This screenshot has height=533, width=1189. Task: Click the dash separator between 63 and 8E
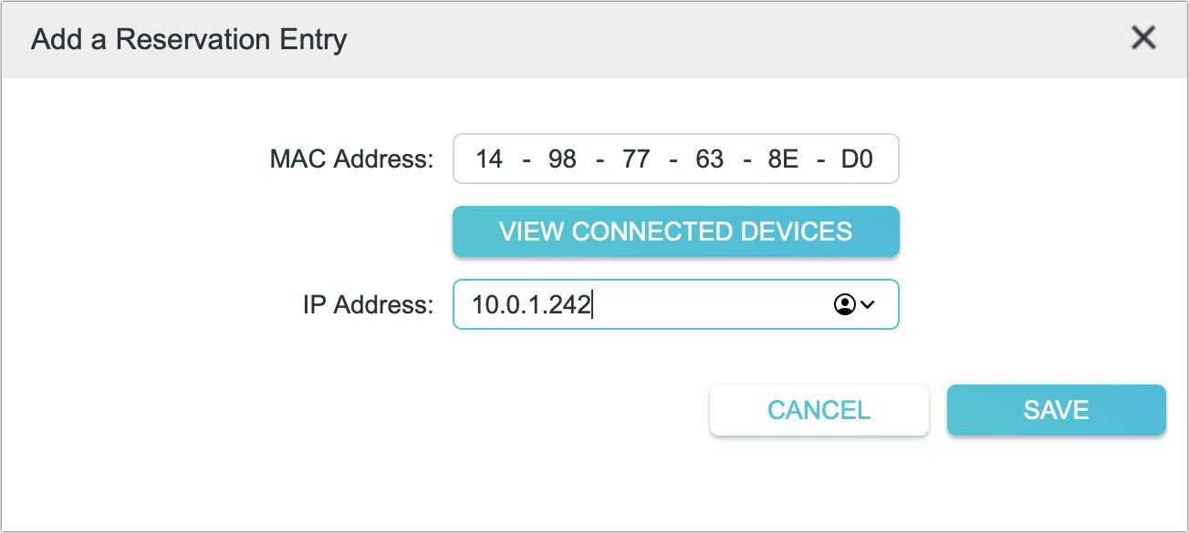746,159
